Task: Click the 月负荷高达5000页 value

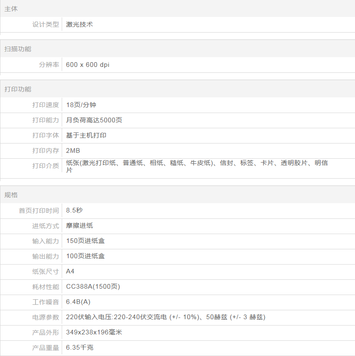Action: pos(94,120)
